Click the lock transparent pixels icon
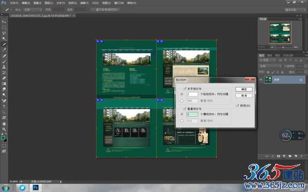Screen dimensions: 308x192 coord(268,72)
